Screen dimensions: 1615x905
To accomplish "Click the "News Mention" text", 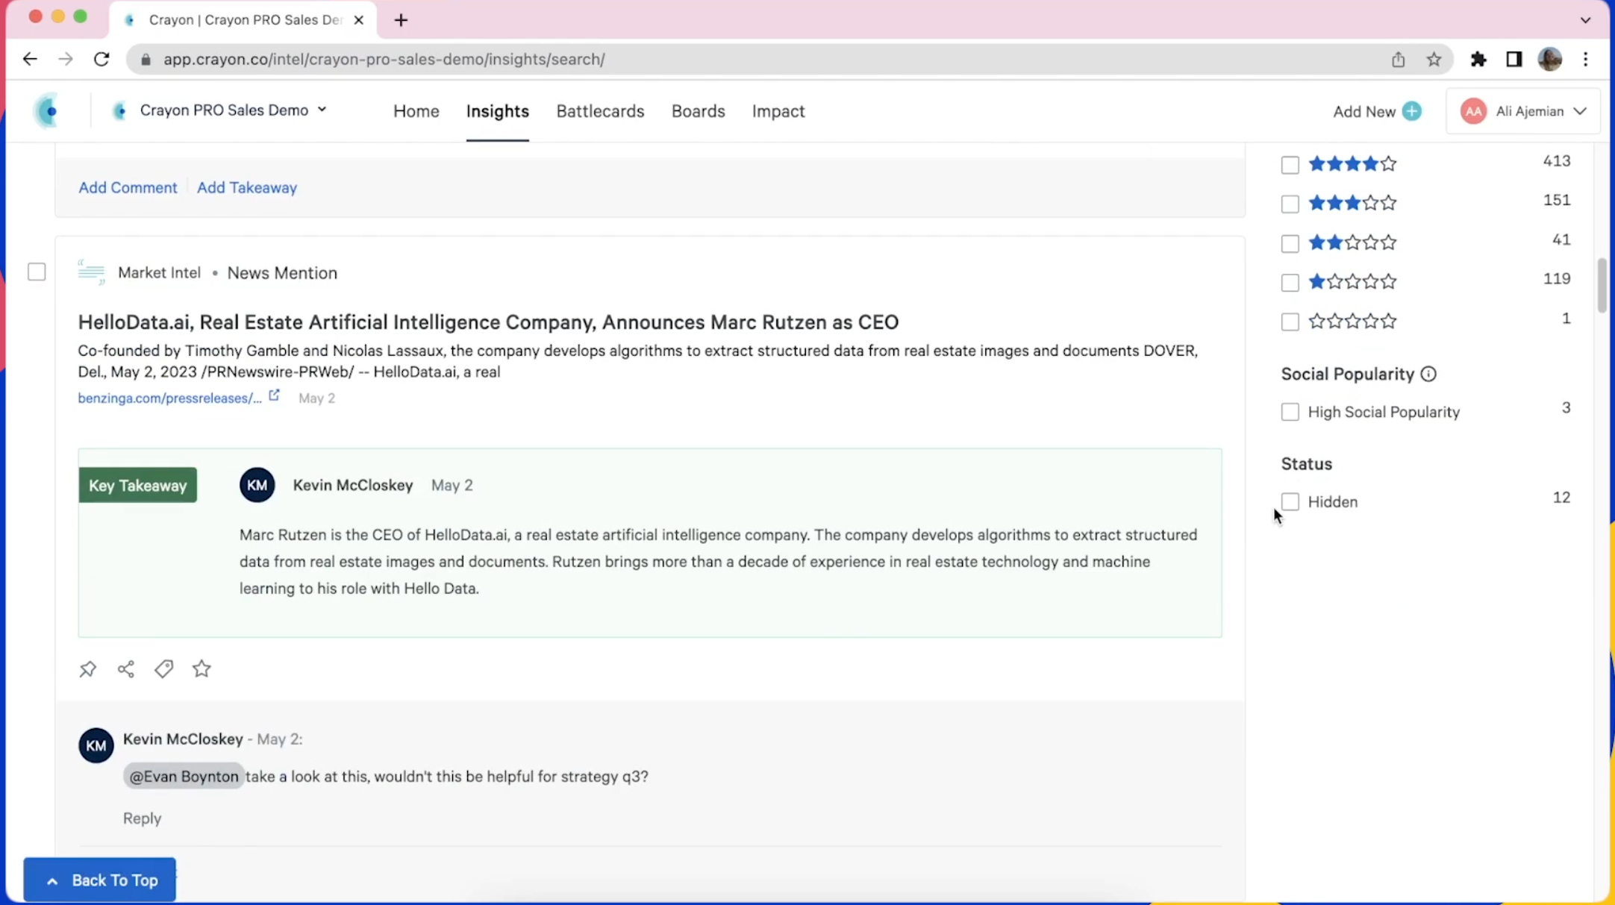I will click(x=282, y=273).
